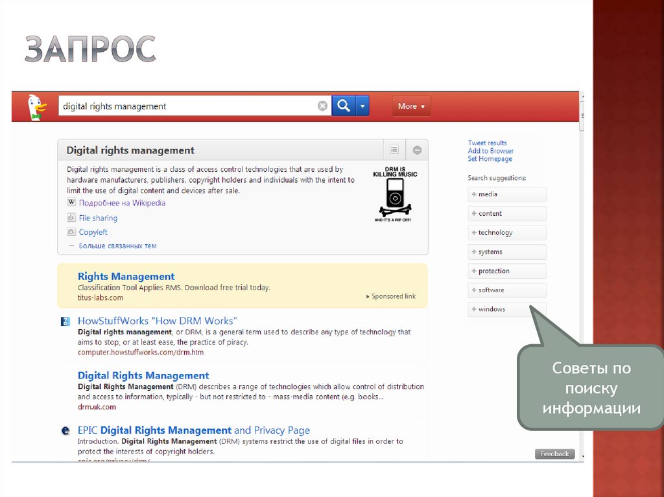
Task: Clear the search box with the X icon
Action: pos(322,106)
